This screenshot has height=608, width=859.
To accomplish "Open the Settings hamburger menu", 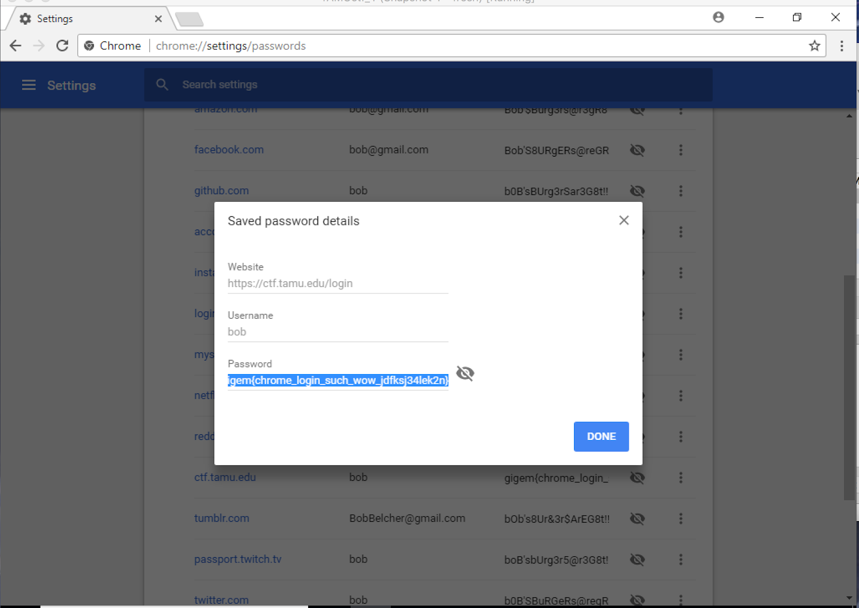I will point(29,85).
